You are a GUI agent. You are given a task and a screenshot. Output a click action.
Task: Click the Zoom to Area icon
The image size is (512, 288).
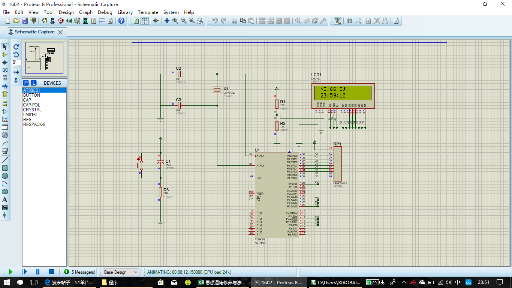click(x=200, y=21)
